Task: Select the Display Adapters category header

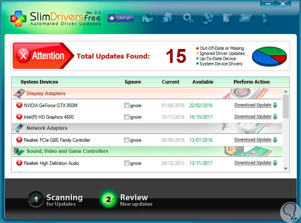Action: click(147, 94)
